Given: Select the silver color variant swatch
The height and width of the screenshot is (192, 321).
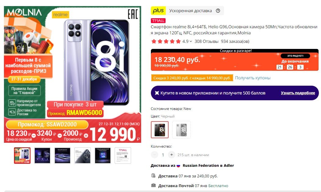Looking at the screenshot, I should (181, 130).
